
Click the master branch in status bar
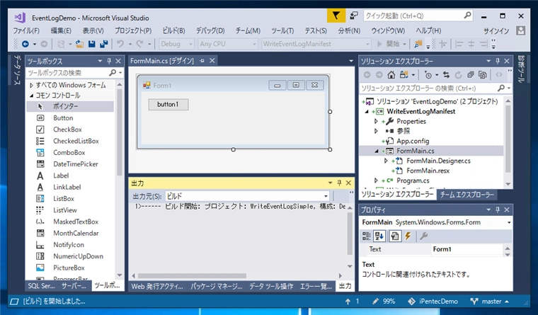pyautogui.click(x=490, y=302)
